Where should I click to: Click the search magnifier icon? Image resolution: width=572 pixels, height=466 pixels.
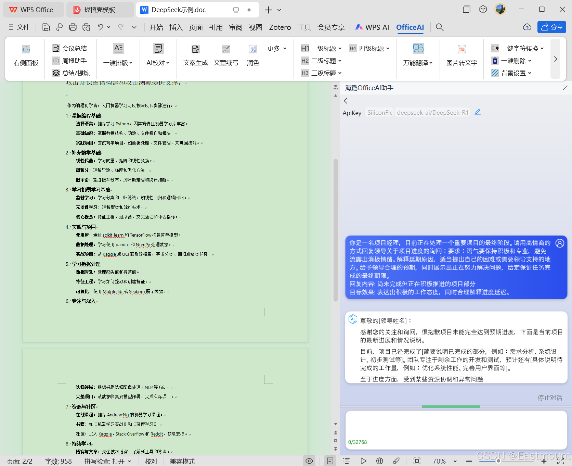coord(440,27)
